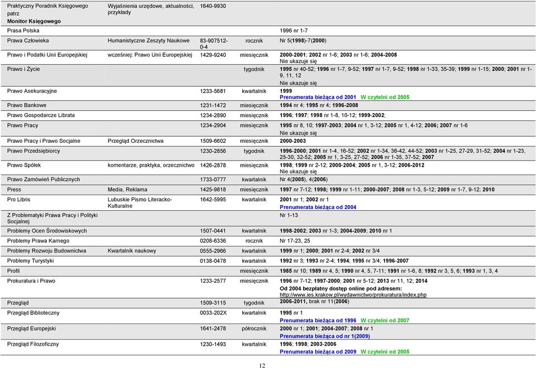Click 'Z Problematyki Prawa Pracy i Polityki Socjalnej' title
Screen dimensions: 536x368
[52, 219]
